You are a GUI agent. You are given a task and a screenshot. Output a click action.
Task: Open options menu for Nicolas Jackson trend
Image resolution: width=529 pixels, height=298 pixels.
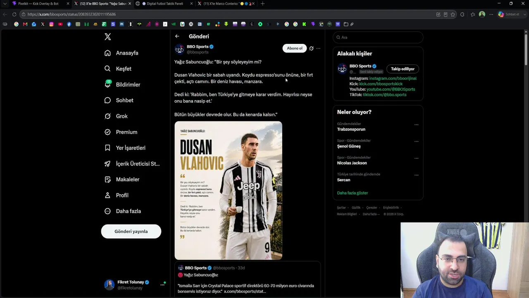416,159
